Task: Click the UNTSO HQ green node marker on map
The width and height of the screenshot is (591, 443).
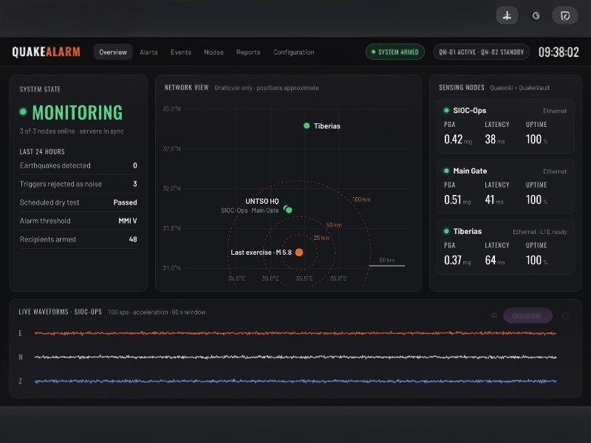Action: [x=288, y=210]
